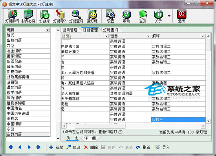Click the 刷新 refresh button
The image size is (216, 156).
143,147
